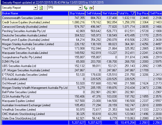Click Net Volume cell 144,500
162x125 pixels.
pyautogui.click(x=110, y=101)
